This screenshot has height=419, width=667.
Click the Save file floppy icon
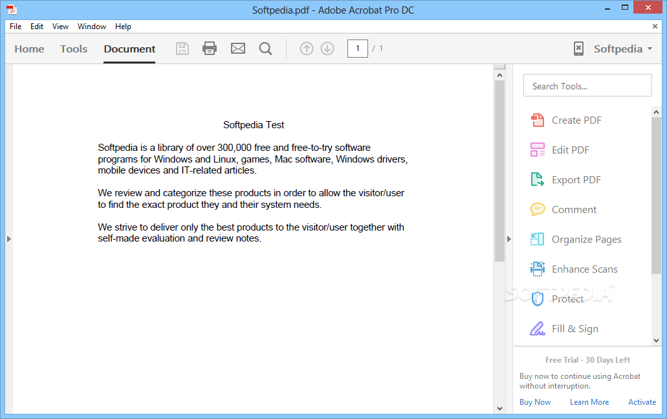point(182,49)
